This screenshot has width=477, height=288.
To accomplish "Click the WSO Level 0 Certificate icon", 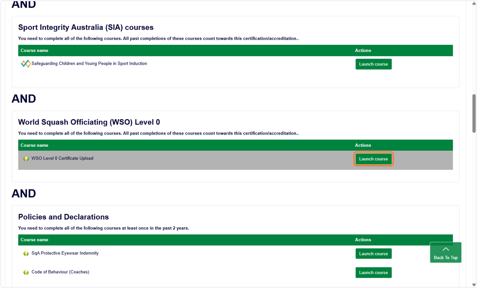I will pyautogui.click(x=26, y=159).
